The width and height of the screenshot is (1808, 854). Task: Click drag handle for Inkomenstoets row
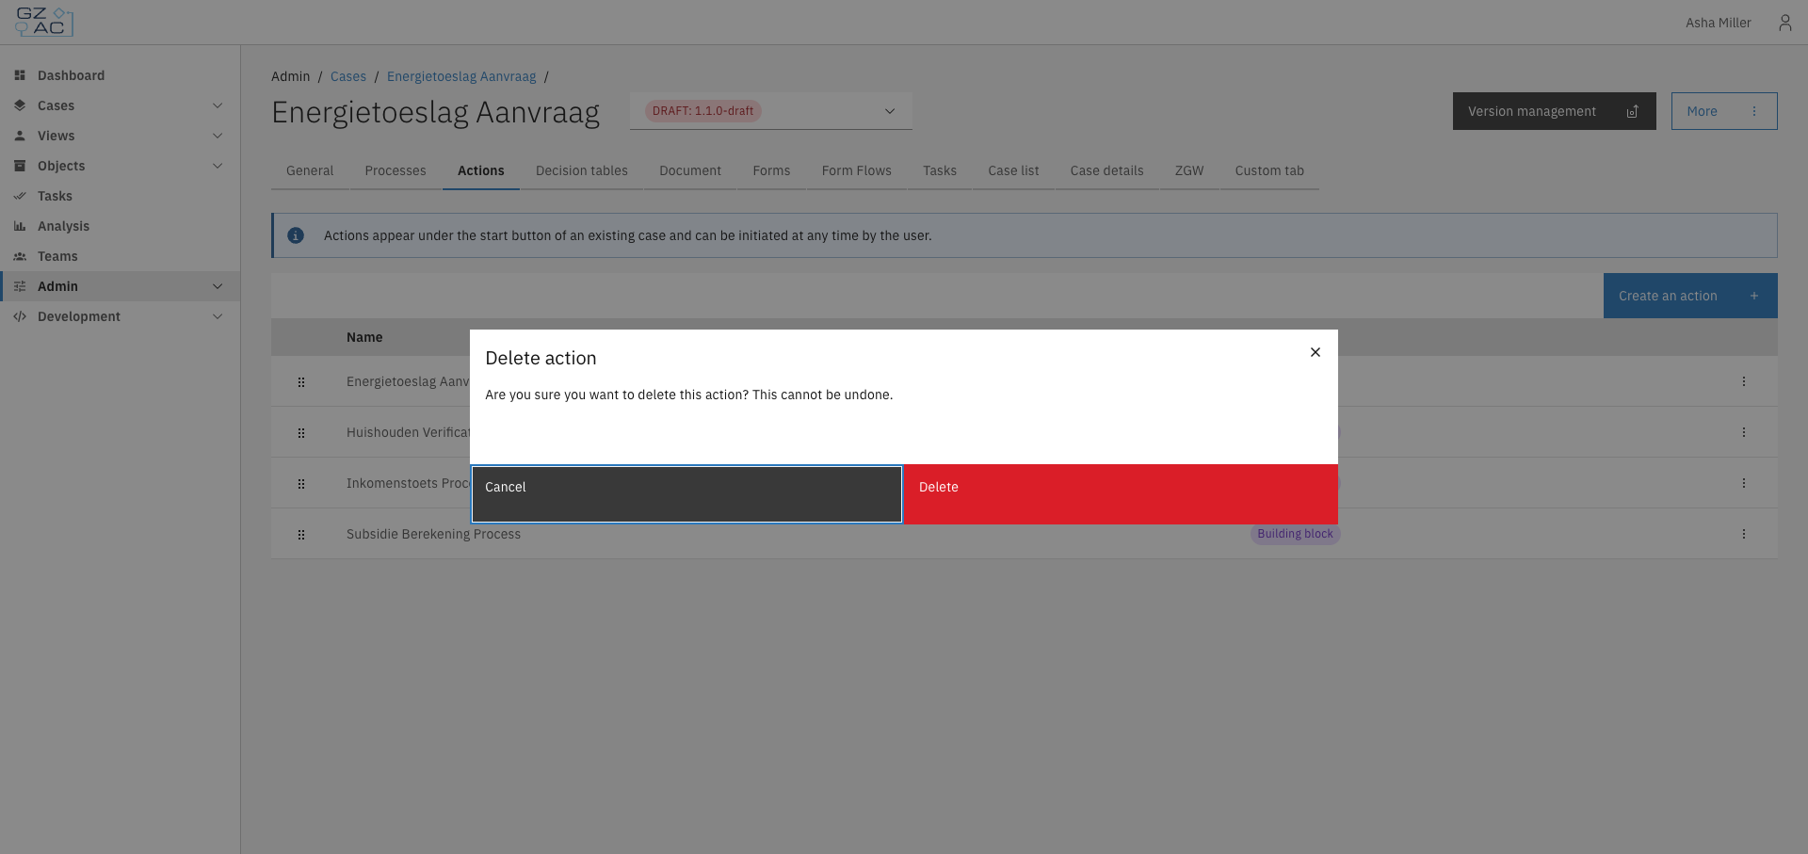301,483
